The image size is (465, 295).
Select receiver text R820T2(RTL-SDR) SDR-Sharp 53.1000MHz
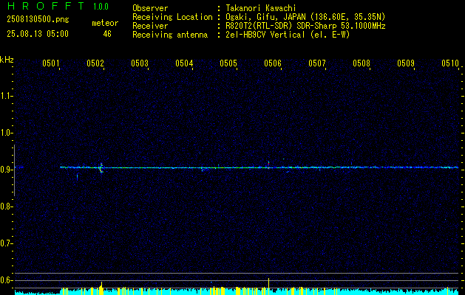click(x=306, y=26)
